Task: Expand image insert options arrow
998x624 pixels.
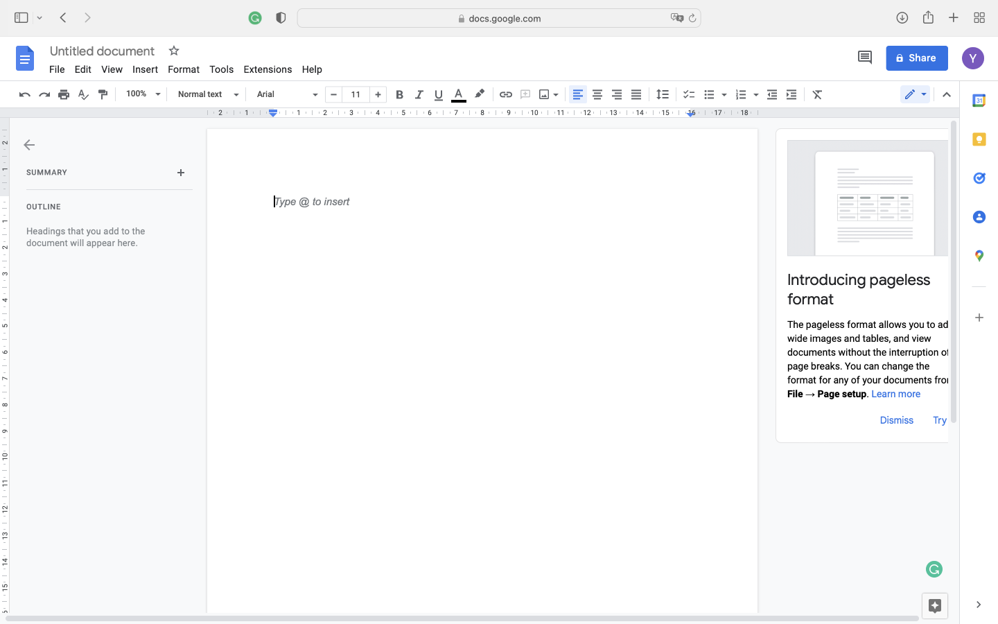Action: click(556, 95)
